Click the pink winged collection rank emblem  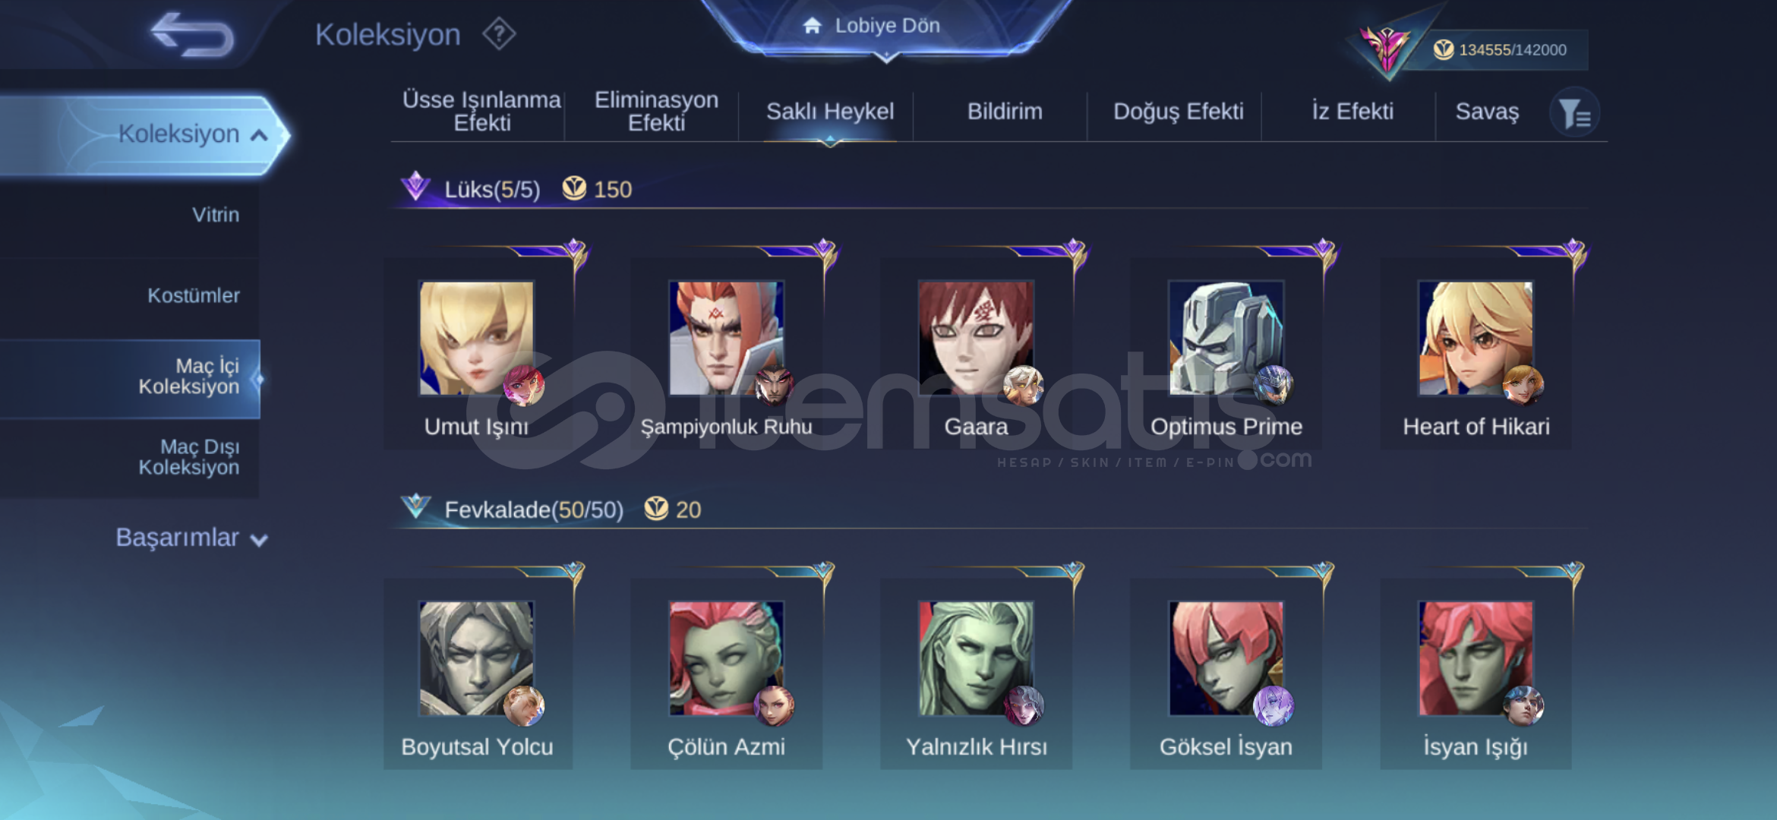(1386, 47)
